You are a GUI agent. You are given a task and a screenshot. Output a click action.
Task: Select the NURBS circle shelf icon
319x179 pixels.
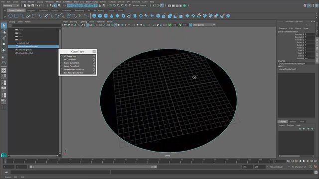pos(10,15)
